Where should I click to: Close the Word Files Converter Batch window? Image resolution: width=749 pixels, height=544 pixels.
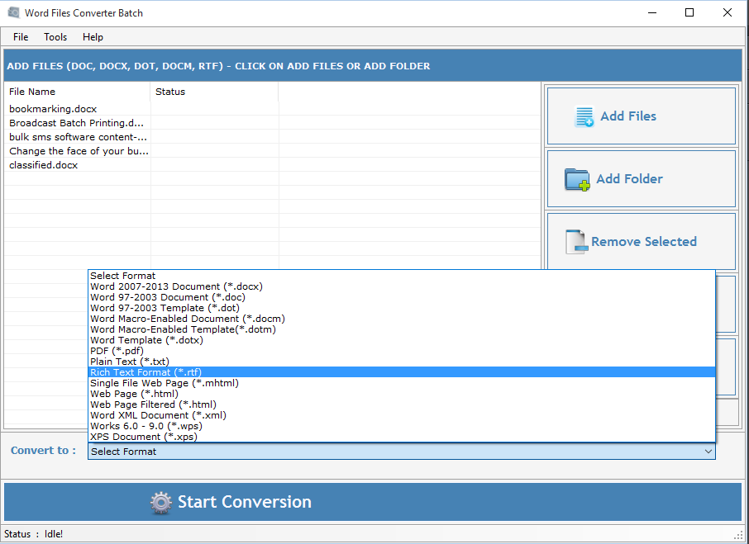pyautogui.click(x=727, y=13)
